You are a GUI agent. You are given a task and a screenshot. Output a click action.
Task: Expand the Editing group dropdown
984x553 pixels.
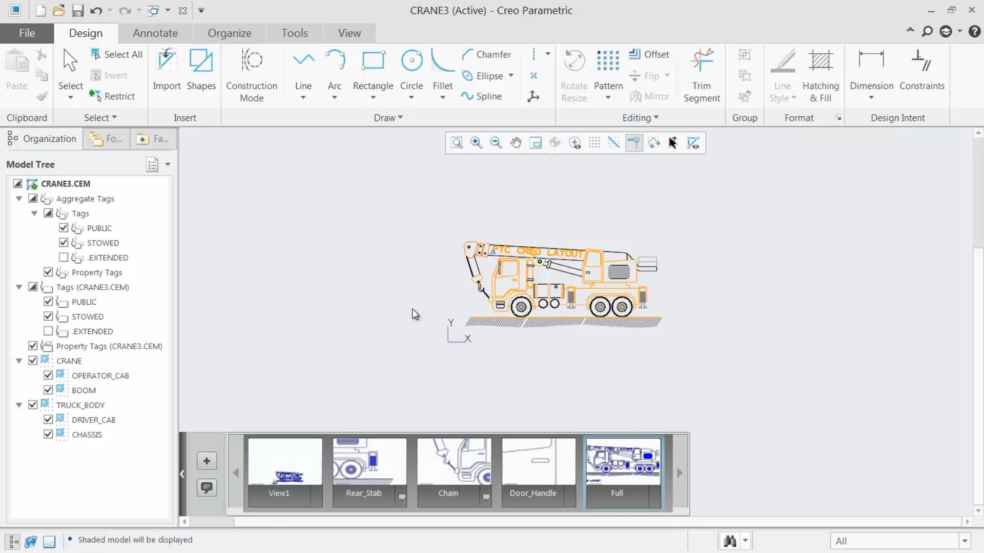[640, 118]
